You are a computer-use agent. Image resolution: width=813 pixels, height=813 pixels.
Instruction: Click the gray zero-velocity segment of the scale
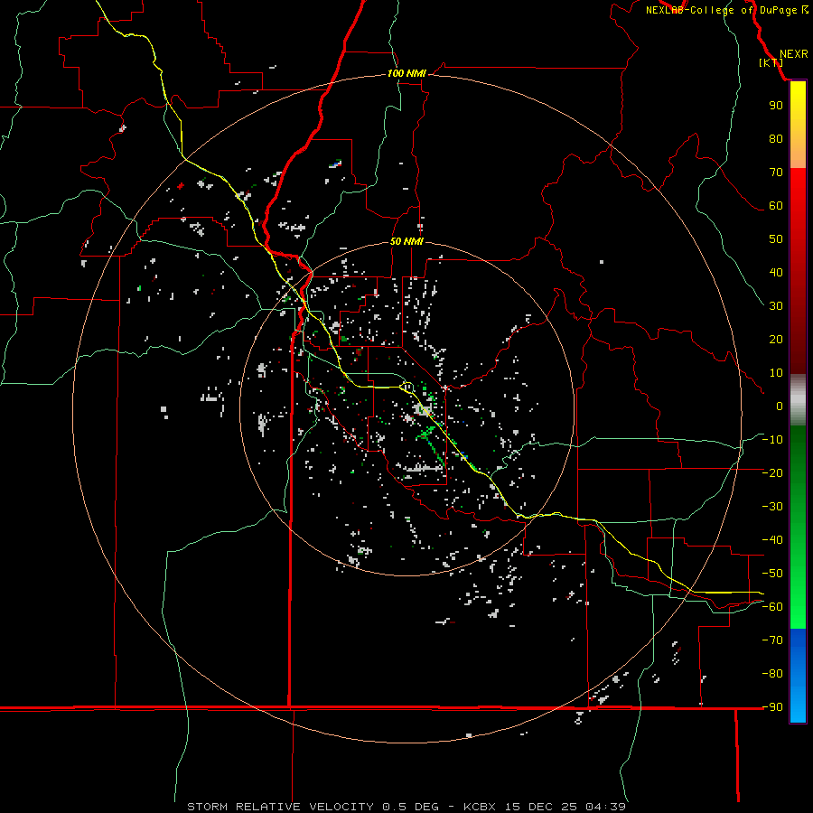pos(798,400)
